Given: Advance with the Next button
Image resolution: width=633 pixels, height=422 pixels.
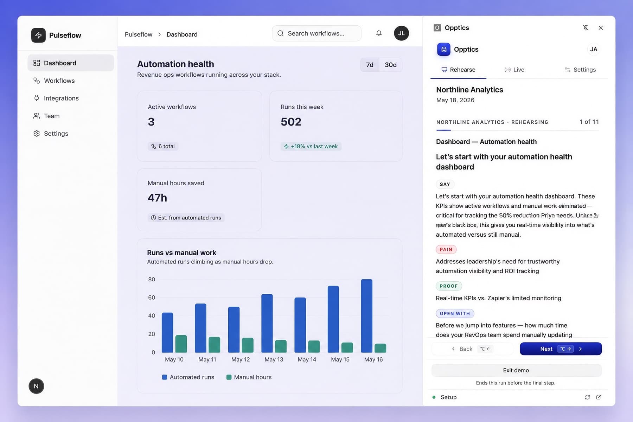Looking at the screenshot, I should point(561,349).
